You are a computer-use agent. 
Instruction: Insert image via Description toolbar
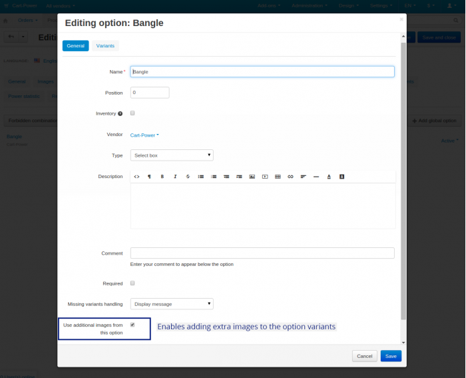click(252, 177)
